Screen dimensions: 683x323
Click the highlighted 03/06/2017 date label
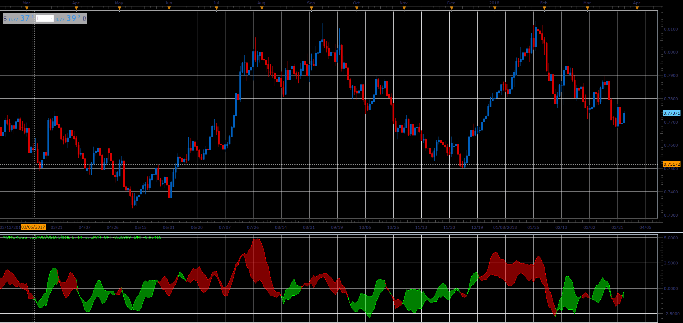pos(33,227)
